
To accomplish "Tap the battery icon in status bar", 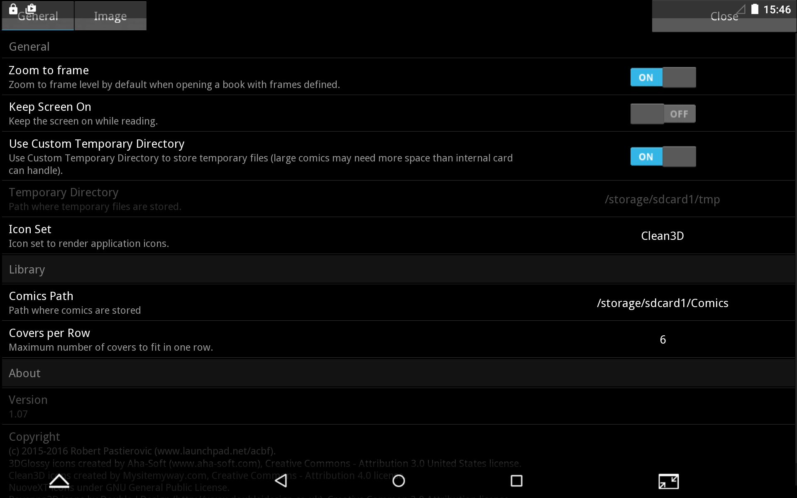I will [755, 9].
